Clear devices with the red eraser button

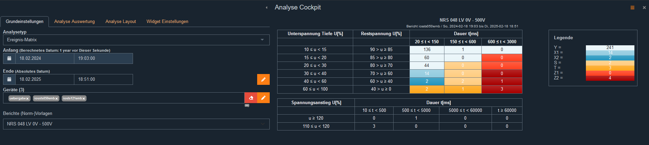(x=251, y=98)
